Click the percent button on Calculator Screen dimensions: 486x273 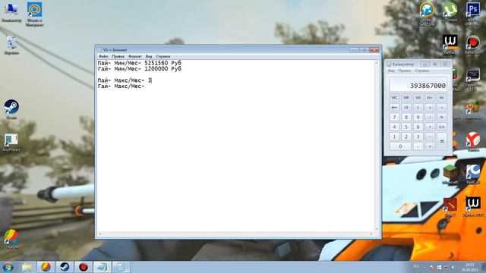(x=442, y=118)
